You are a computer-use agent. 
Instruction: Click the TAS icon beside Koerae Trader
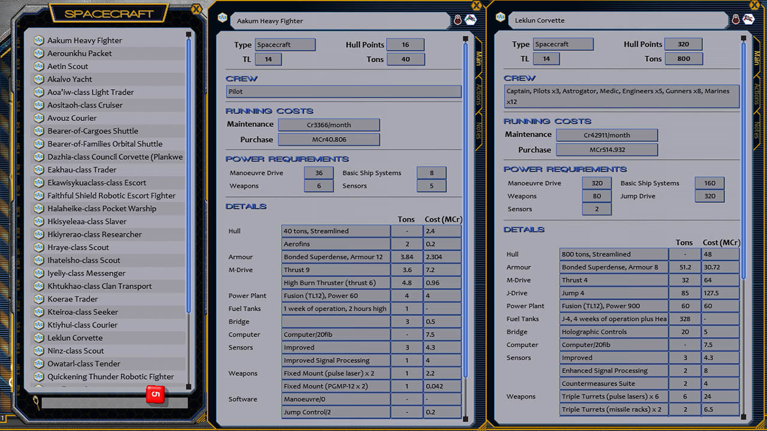coord(38,299)
